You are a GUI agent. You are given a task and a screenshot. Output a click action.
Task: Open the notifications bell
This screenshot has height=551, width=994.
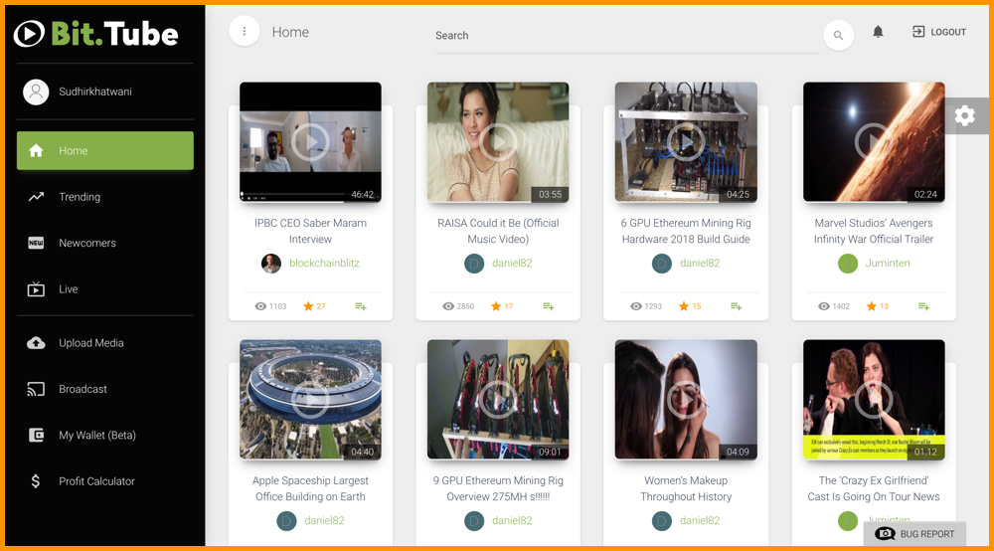coord(878,32)
